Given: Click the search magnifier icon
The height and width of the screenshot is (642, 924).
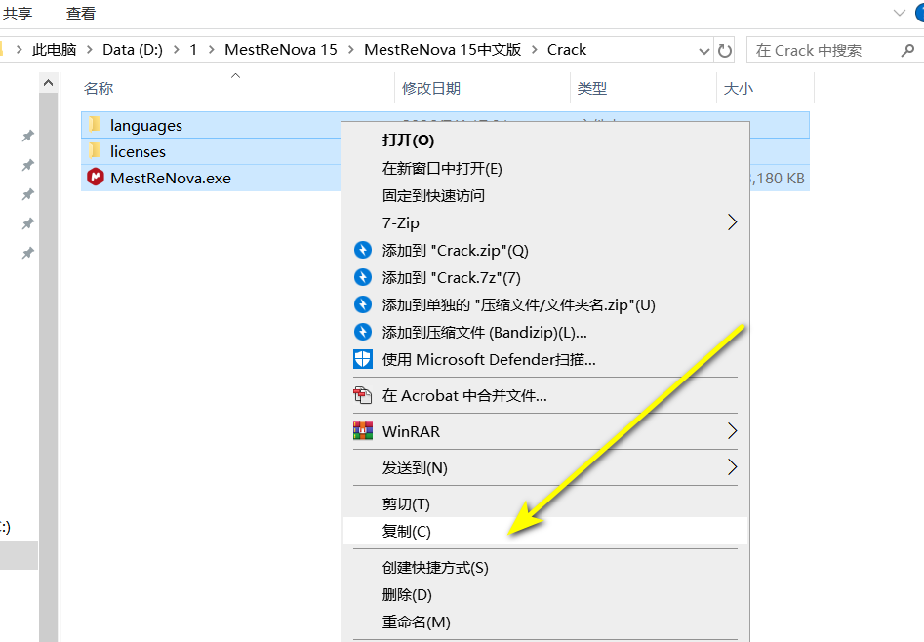Looking at the screenshot, I should [x=907, y=51].
